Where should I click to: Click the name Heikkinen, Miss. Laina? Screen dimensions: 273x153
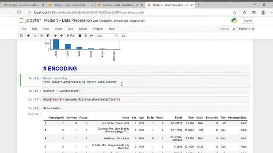point(116,139)
